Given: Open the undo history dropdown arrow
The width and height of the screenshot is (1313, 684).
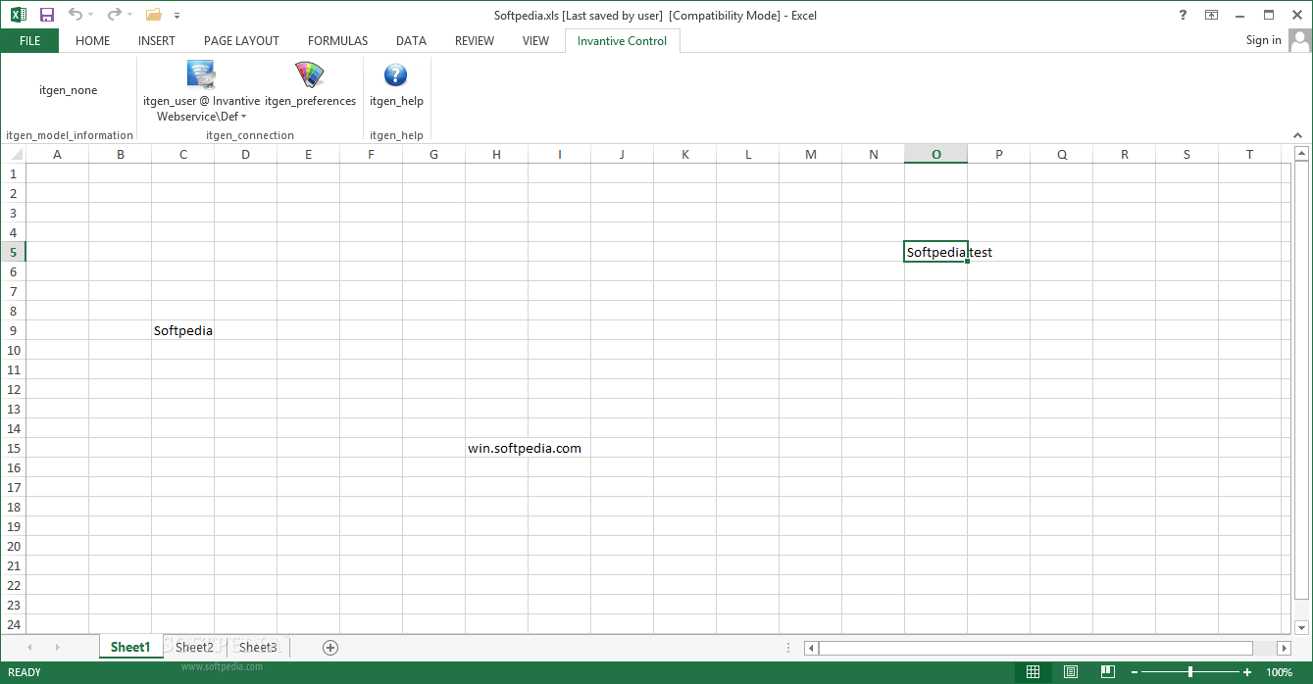Looking at the screenshot, I should 90,16.
